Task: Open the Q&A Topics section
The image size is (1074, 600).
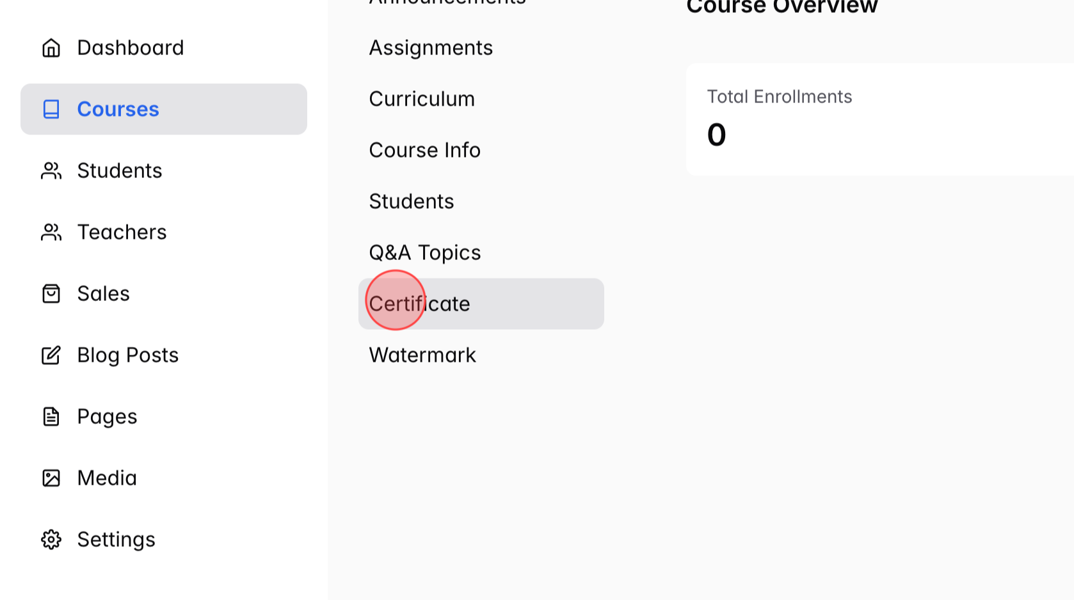Action: [425, 252]
